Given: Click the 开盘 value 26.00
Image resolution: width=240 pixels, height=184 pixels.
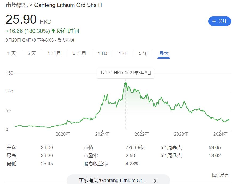Looking at the screenshot, I should [47, 148].
